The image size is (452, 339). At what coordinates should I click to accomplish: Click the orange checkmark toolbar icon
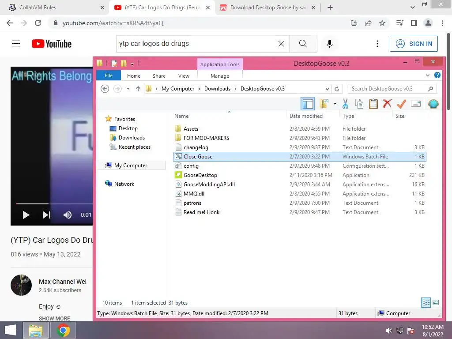401,104
